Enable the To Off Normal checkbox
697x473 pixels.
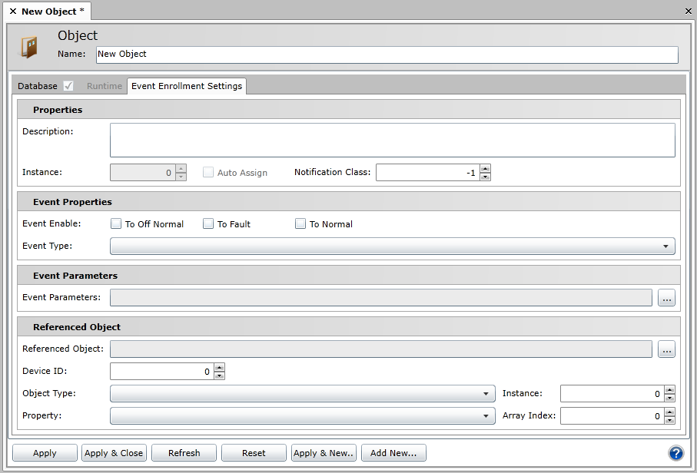(117, 224)
